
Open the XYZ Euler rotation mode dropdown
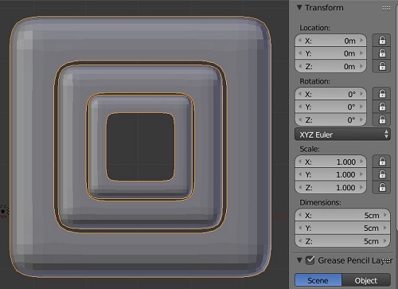(342, 135)
